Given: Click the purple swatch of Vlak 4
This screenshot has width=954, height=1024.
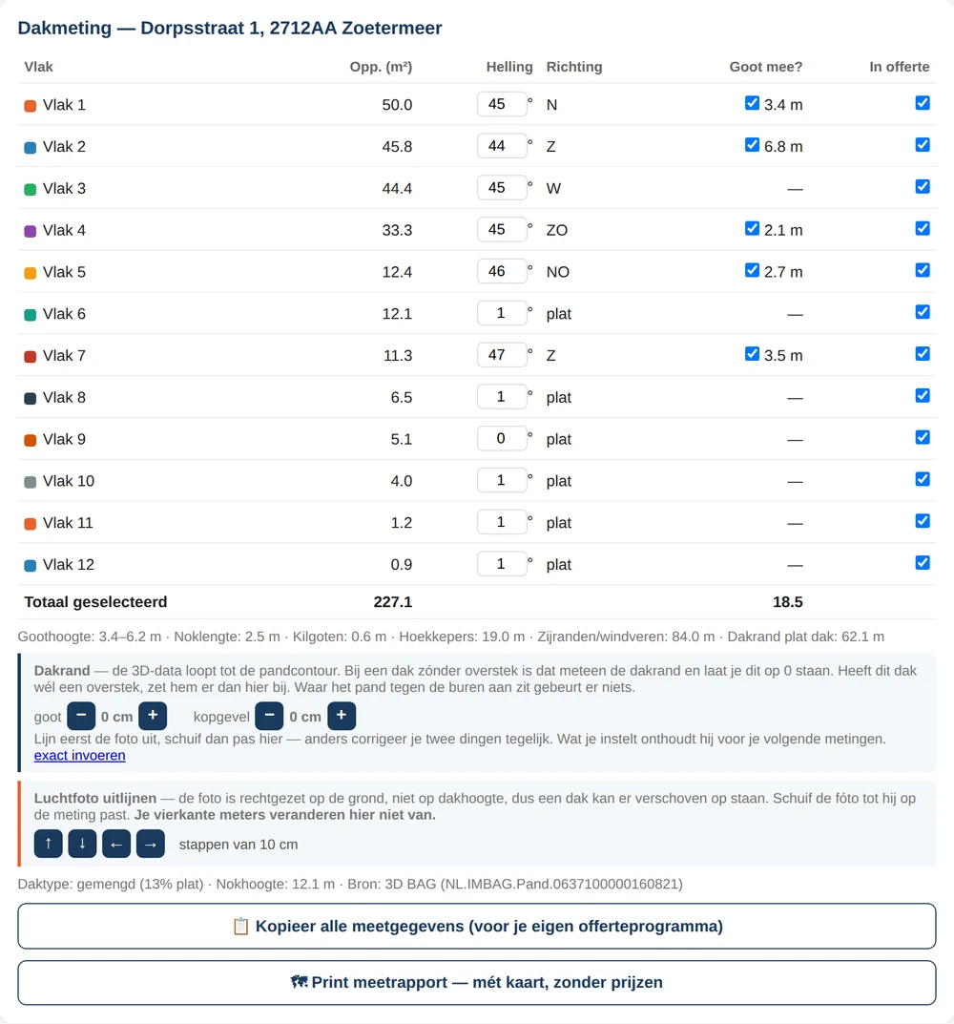Looking at the screenshot, I should click(x=30, y=231).
